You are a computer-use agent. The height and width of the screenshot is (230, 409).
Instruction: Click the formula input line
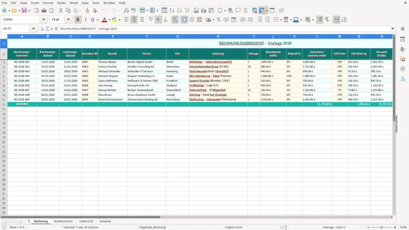(x=224, y=29)
